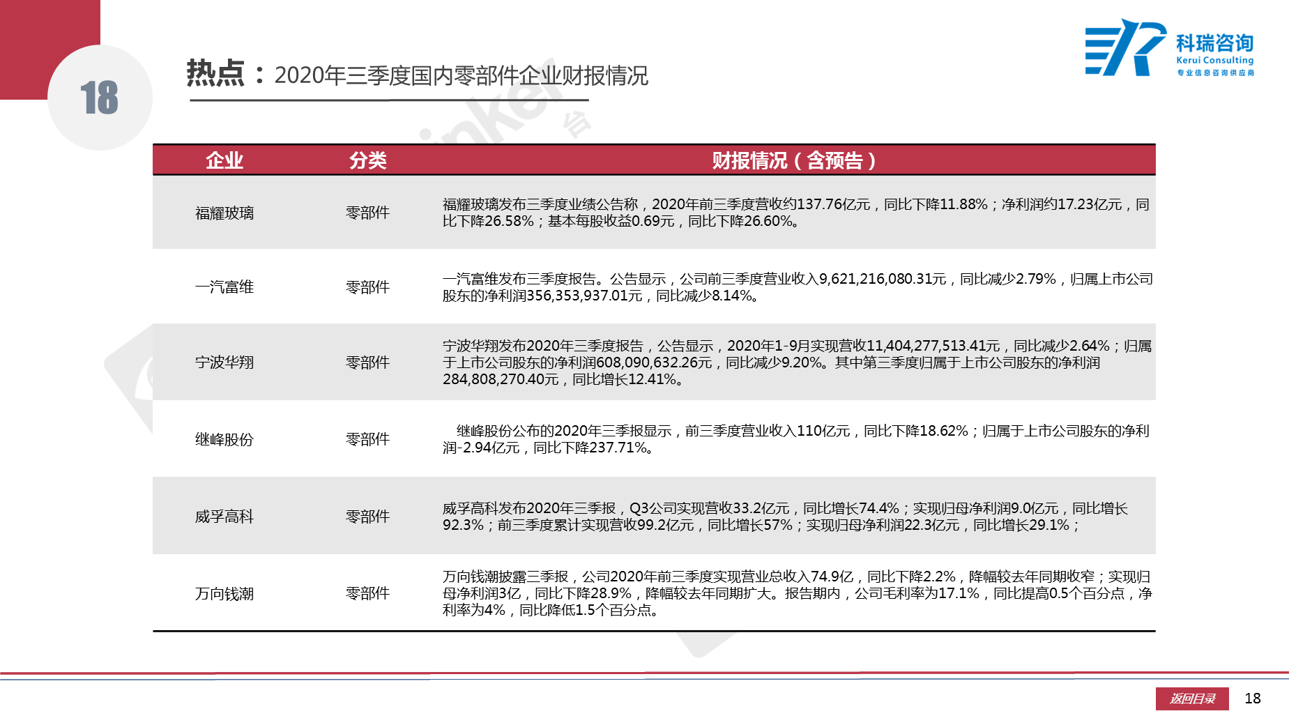Click the 科瑞咨询 brand name text

point(1214,43)
